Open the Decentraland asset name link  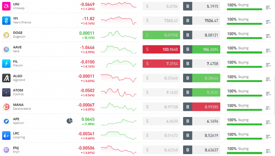pyautogui.click(x=22, y=108)
